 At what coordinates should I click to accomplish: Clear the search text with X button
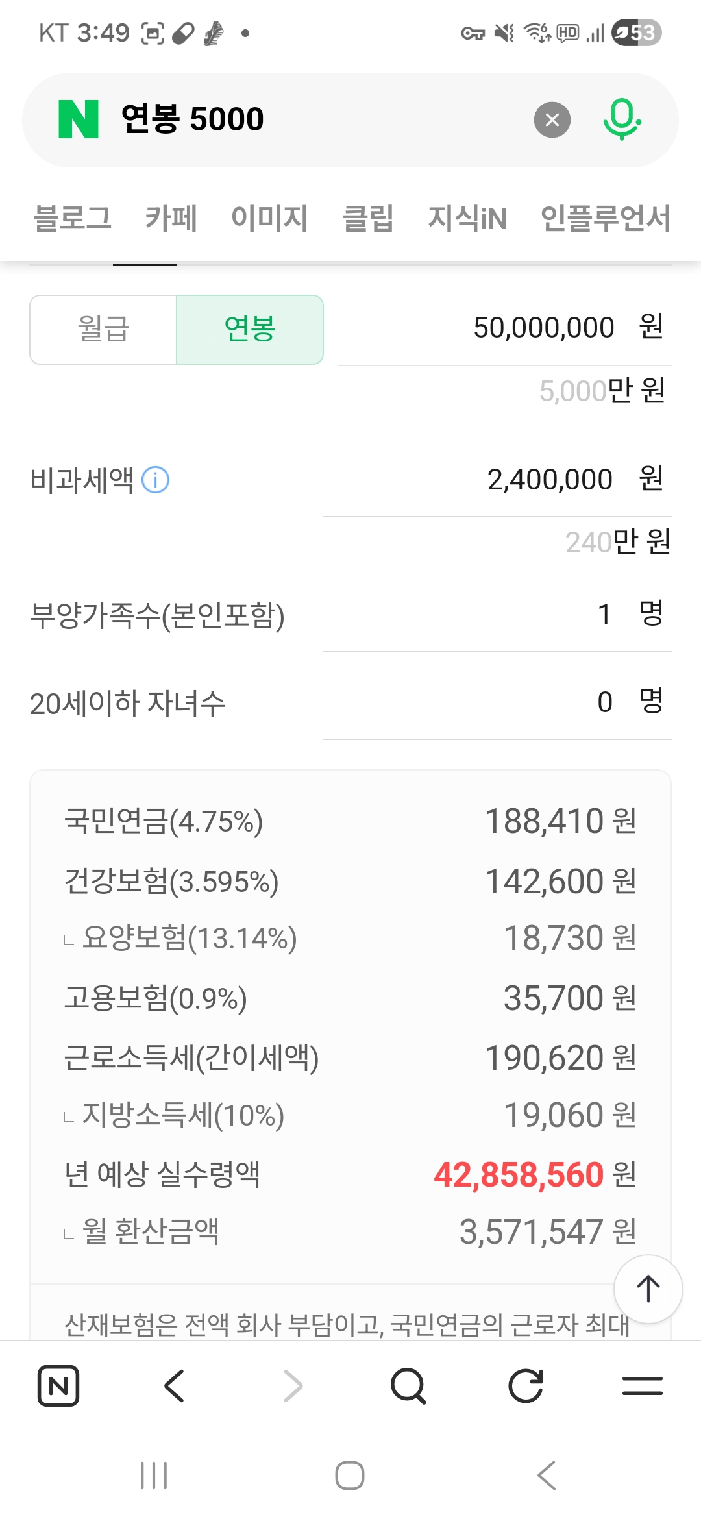[552, 119]
